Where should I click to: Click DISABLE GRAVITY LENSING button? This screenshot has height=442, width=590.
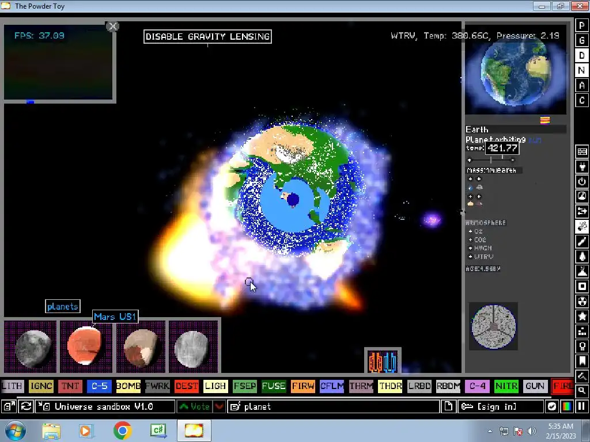pos(207,36)
